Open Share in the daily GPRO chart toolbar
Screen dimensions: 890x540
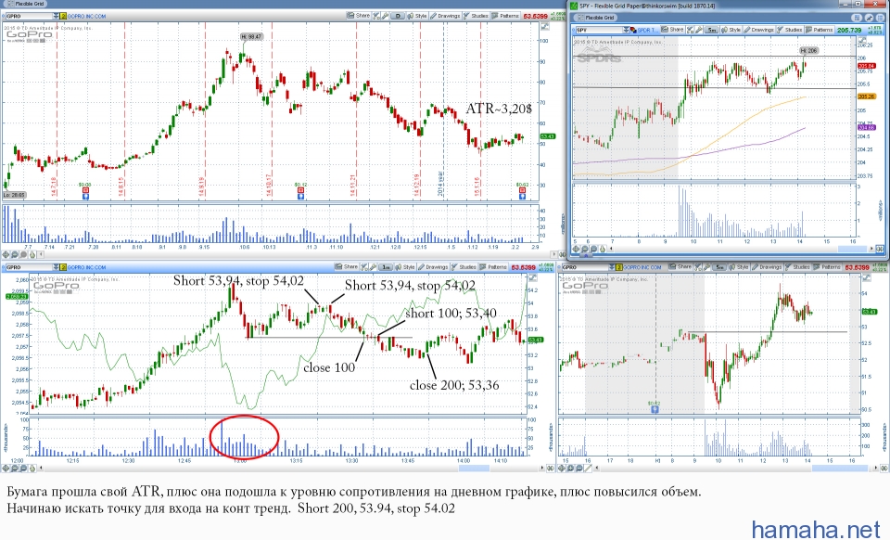pyautogui.click(x=359, y=16)
